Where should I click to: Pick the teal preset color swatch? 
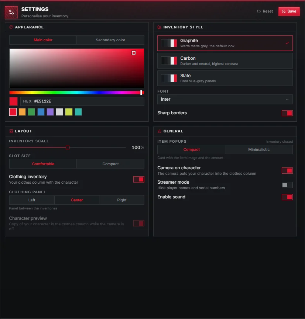[78, 112]
